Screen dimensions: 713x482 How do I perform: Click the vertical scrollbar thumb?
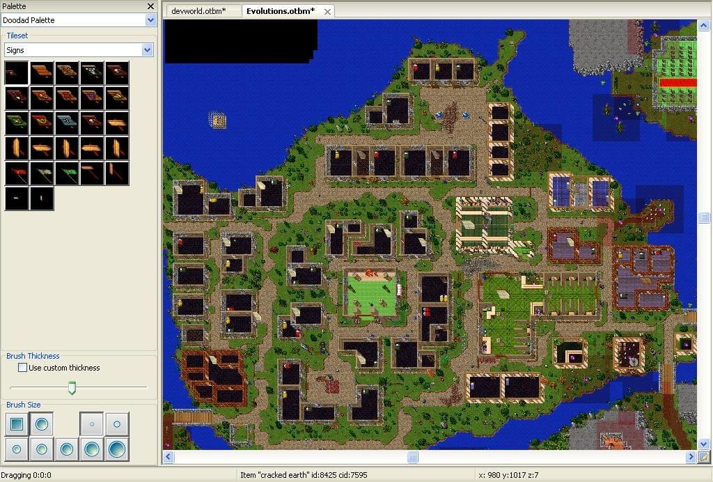coord(703,218)
